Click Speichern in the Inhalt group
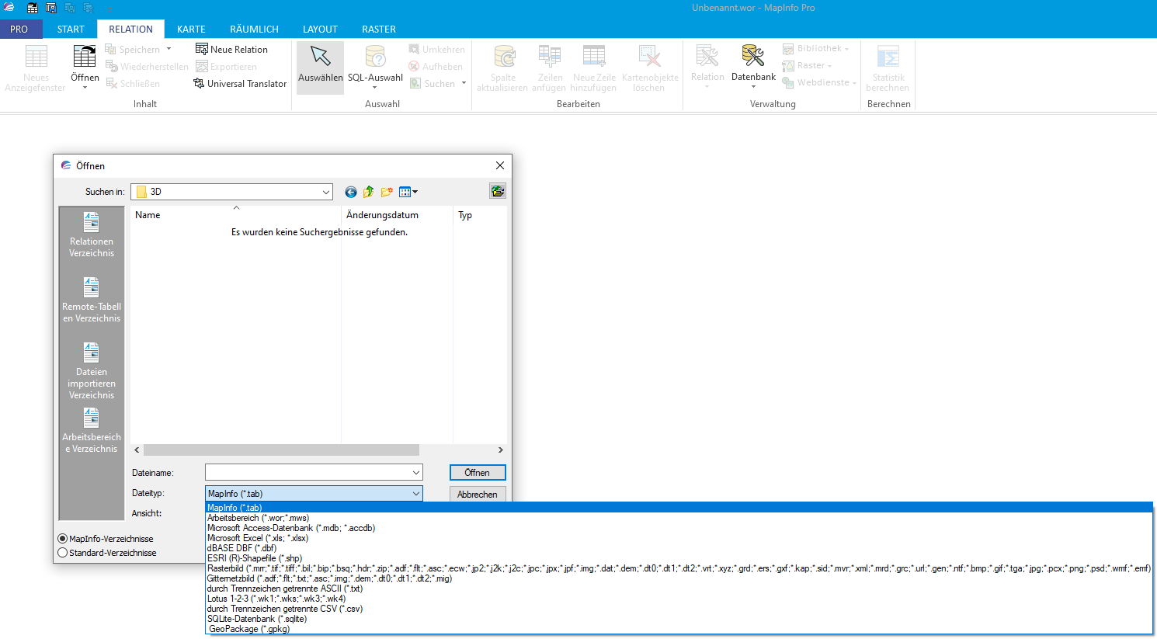Image resolution: width=1157 pixels, height=639 pixels. pyautogui.click(x=133, y=49)
